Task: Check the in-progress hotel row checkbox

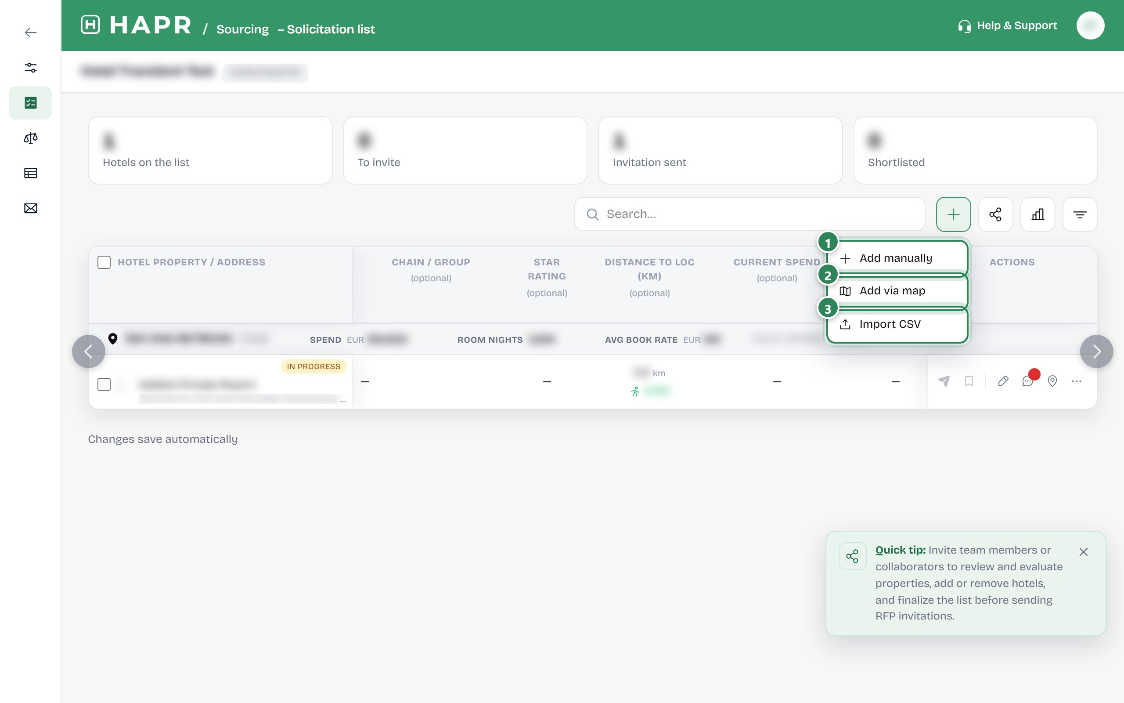Action: pos(104,384)
